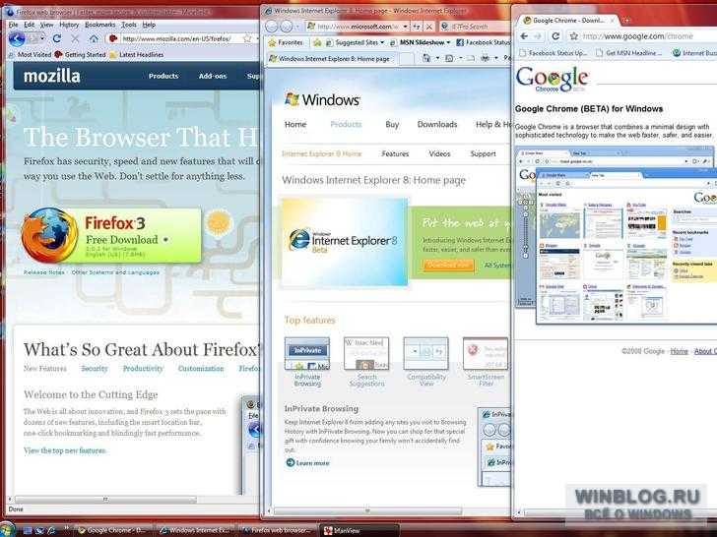This screenshot has height=537, width=717.
Task: Click the Firefox address bar URL field
Action: pos(180,38)
